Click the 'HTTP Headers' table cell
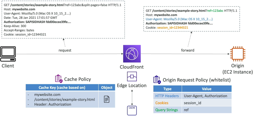Screen dimensions: 253x116 (x=168, y=96)
